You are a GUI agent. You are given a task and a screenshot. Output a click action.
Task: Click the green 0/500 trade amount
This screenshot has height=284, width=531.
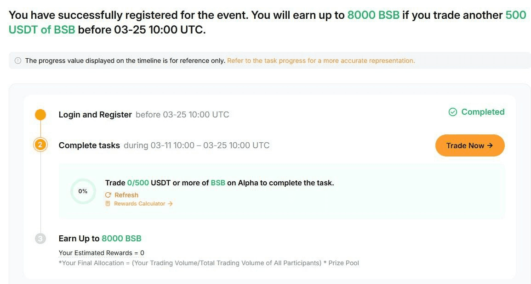click(138, 183)
